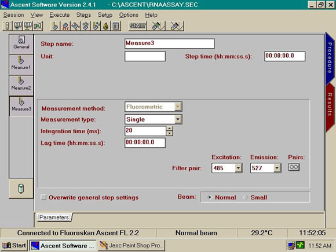Click the START toolbar button
This screenshot has width=336, height=252.
137,26
